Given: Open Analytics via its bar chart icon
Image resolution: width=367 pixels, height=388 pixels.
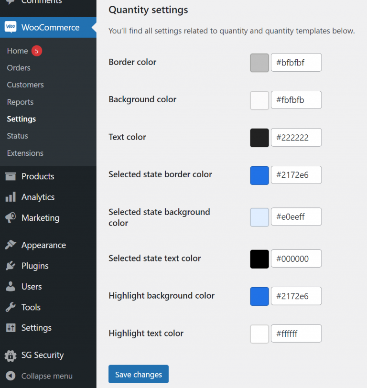Looking at the screenshot, I should pos(11,197).
